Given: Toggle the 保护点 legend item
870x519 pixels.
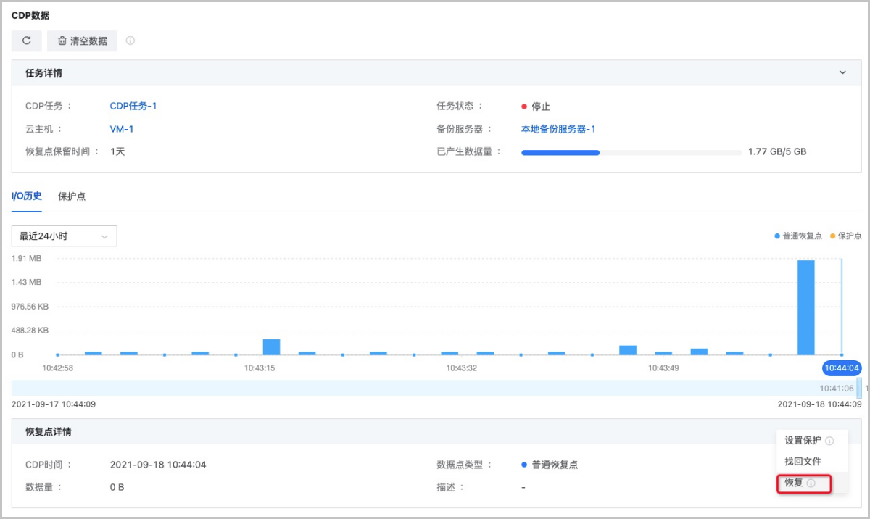Looking at the screenshot, I should tap(845, 236).
